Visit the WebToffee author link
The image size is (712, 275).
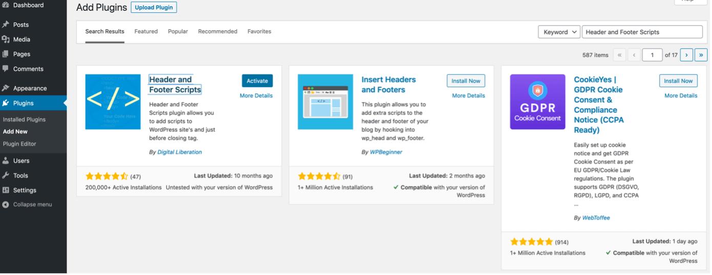(x=596, y=218)
